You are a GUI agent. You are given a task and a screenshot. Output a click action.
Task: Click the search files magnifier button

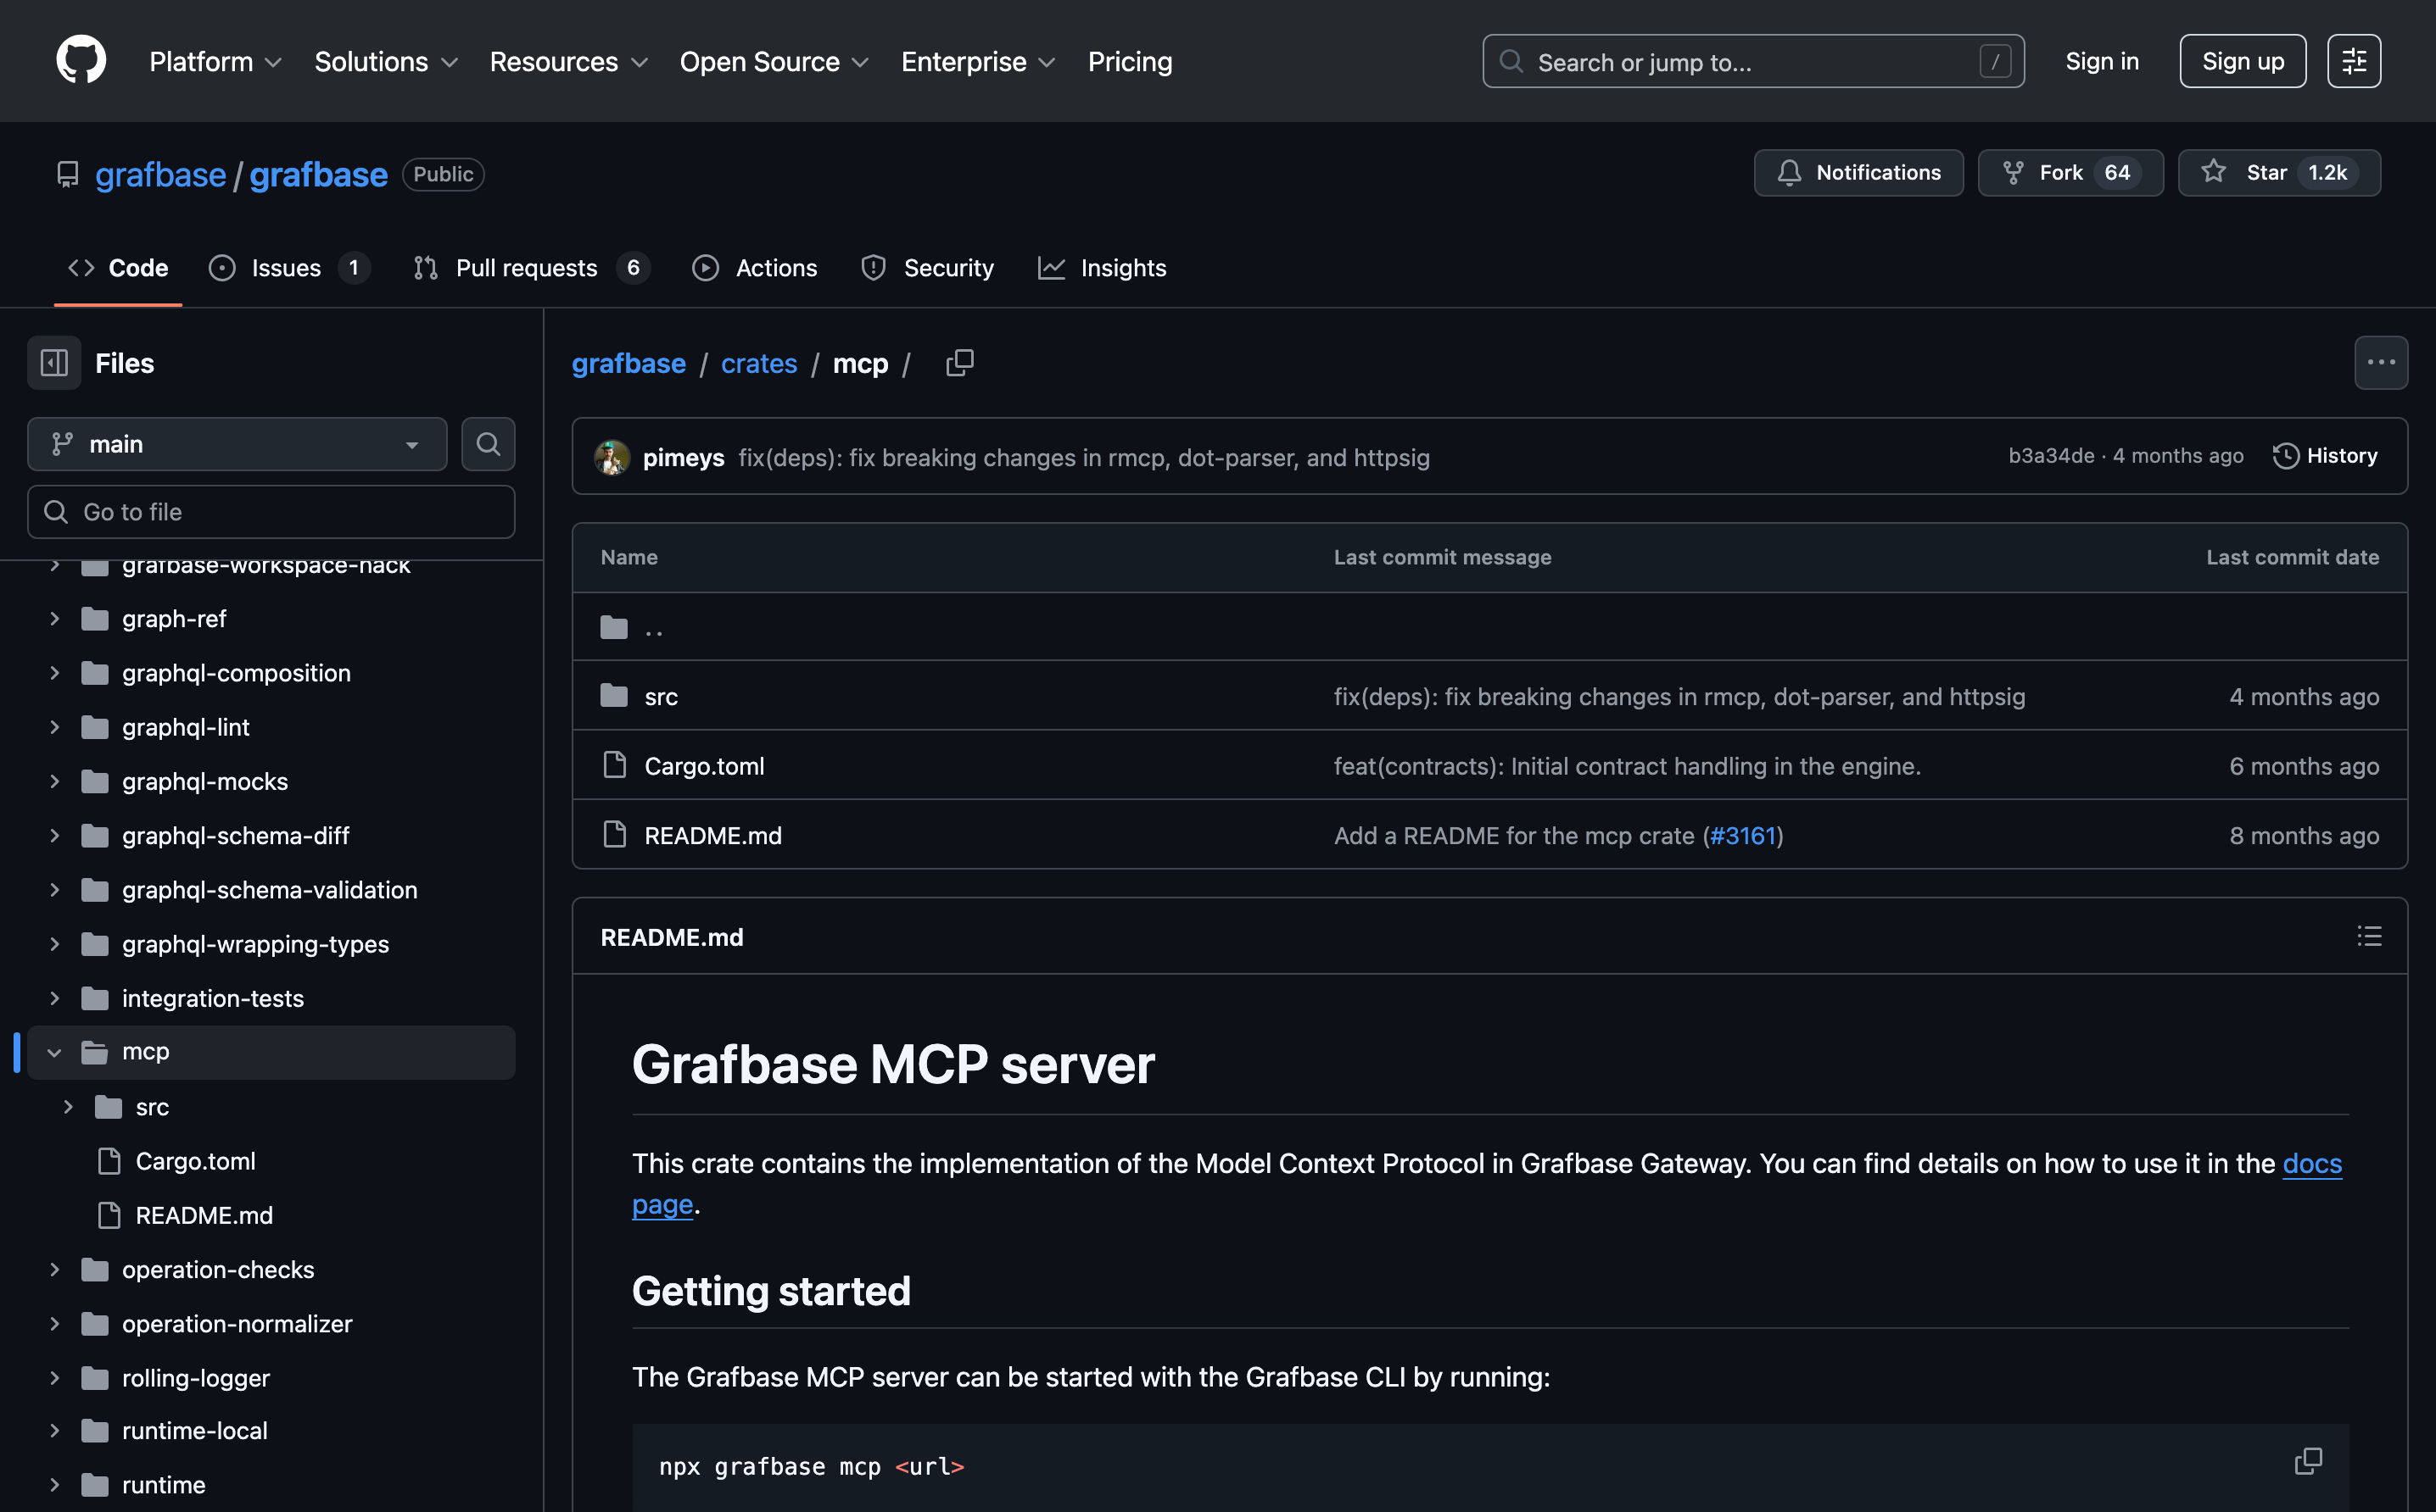point(488,444)
